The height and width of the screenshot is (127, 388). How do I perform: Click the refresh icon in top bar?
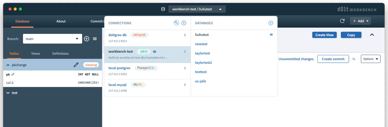(x=342, y=21)
